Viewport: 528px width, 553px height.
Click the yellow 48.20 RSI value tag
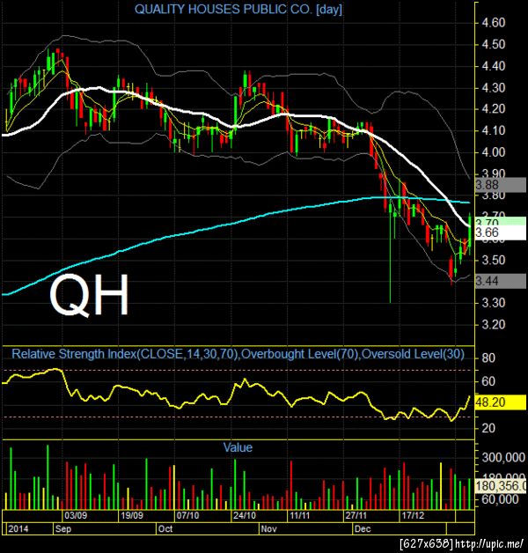[501, 402]
